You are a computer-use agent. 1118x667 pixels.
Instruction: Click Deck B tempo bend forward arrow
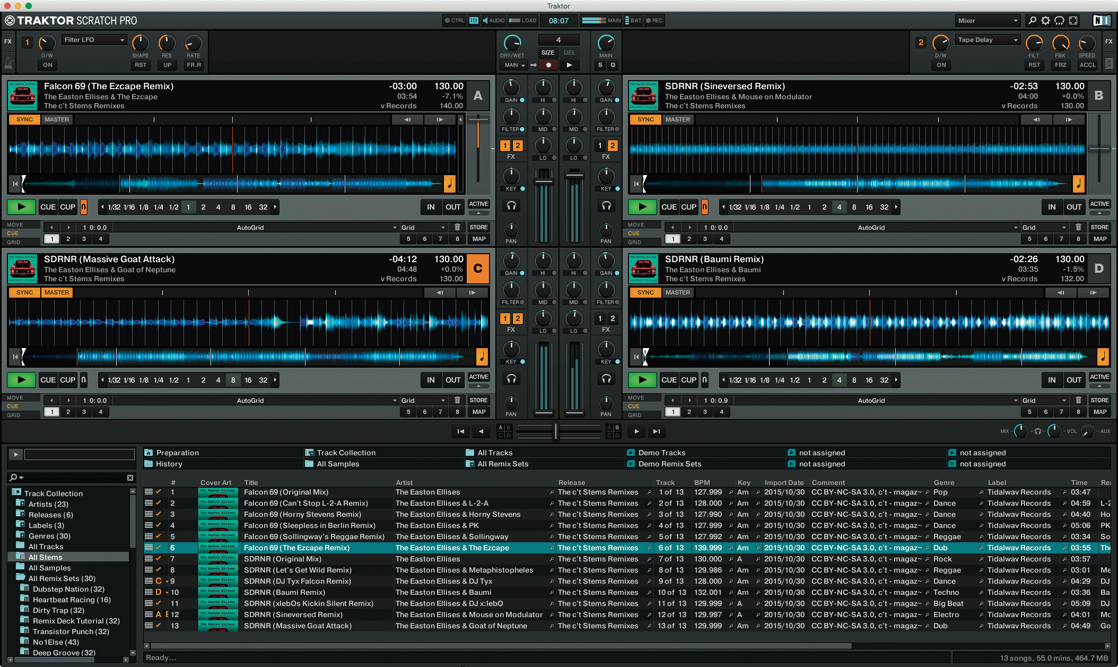(x=1069, y=120)
